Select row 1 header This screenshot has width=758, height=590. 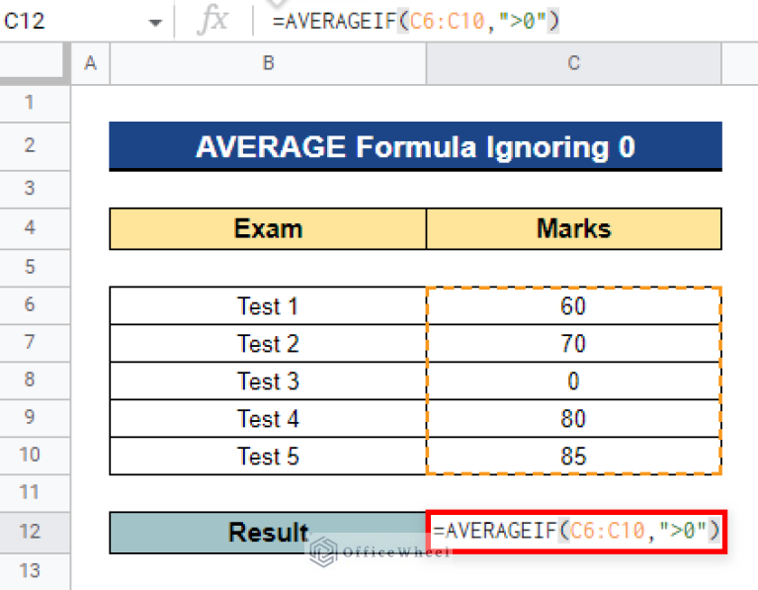pyautogui.click(x=28, y=102)
